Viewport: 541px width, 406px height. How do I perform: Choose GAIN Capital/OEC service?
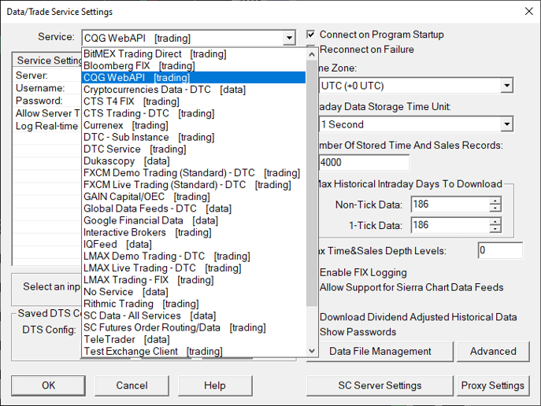[x=194, y=197]
